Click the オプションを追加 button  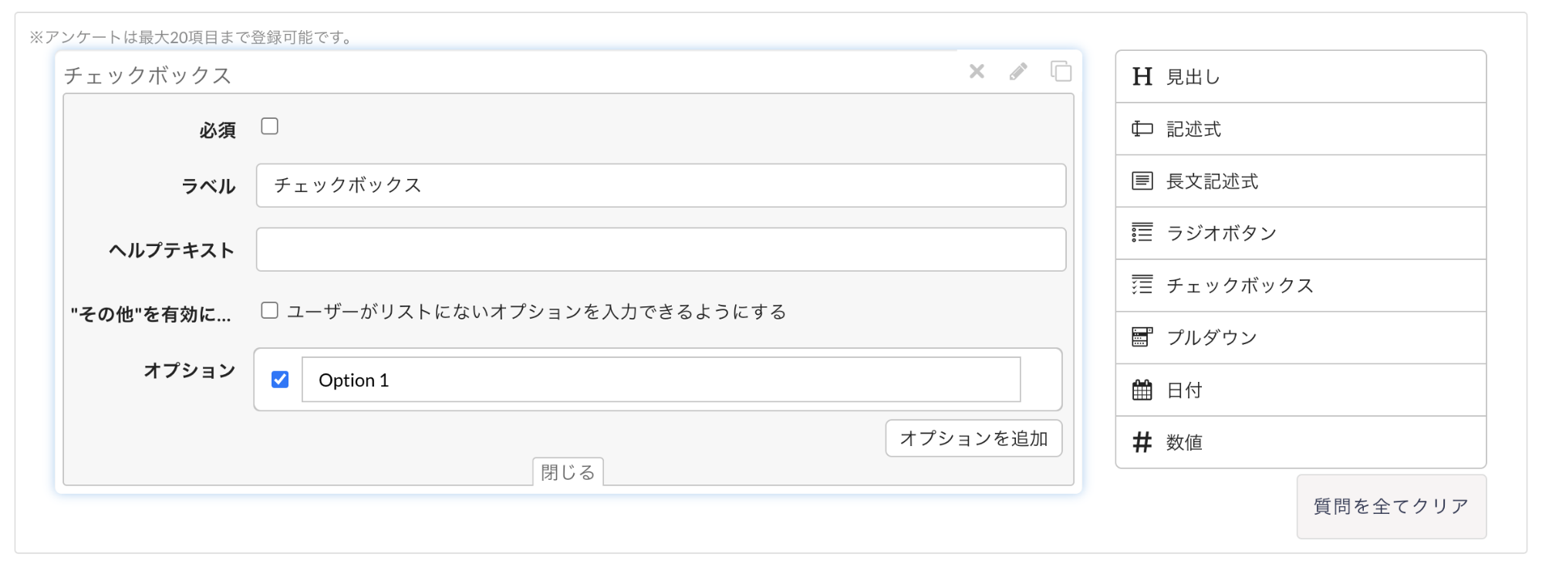click(x=973, y=438)
